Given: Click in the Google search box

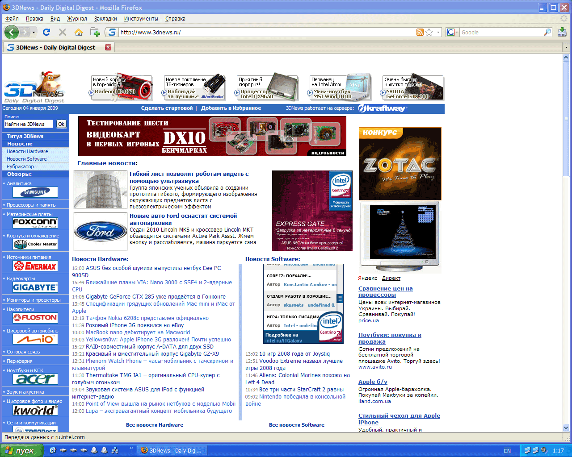Looking at the screenshot, I should [x=501, y=32].
